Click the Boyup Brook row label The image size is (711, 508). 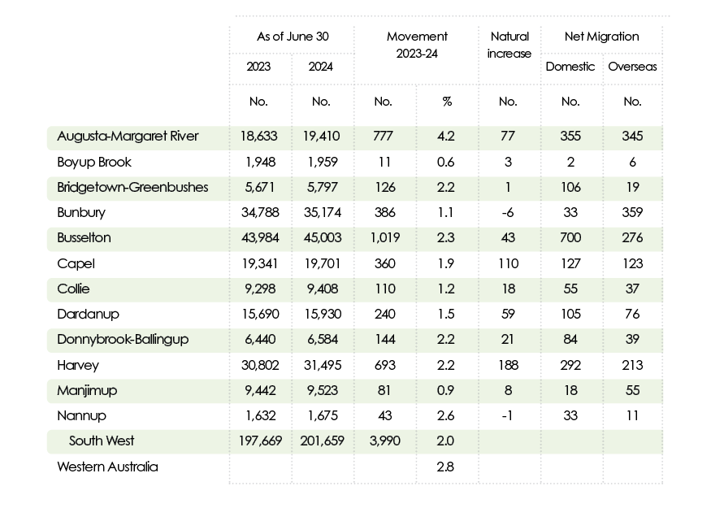click(x=94, y=163)
